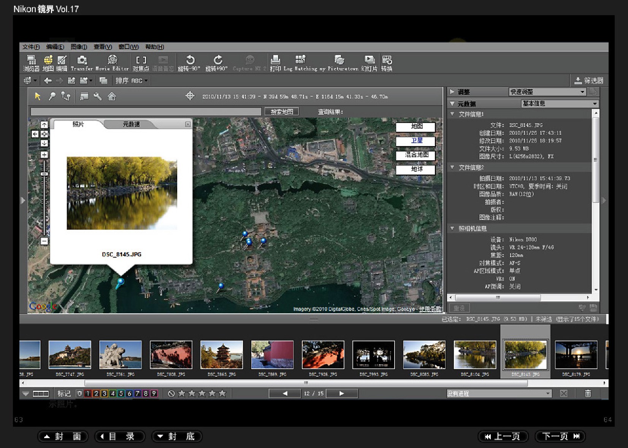The image size is (628, 448).
Task: Open the 浏览器 browser view
Action: (x=31, y=63)
